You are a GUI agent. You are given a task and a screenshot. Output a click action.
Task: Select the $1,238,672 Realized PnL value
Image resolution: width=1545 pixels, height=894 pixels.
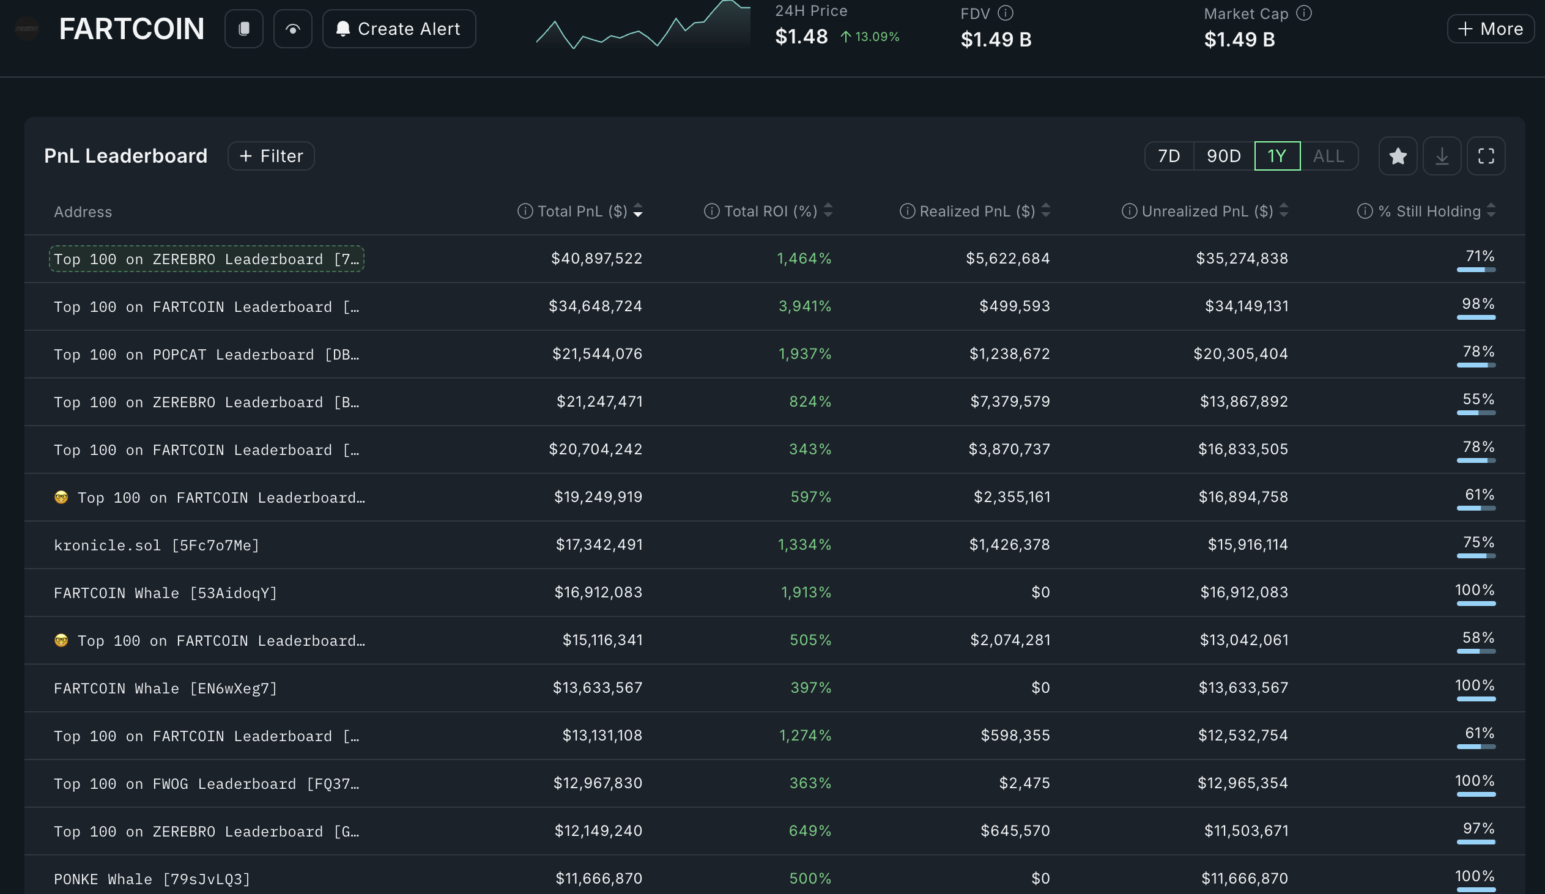pos(1010,354)
